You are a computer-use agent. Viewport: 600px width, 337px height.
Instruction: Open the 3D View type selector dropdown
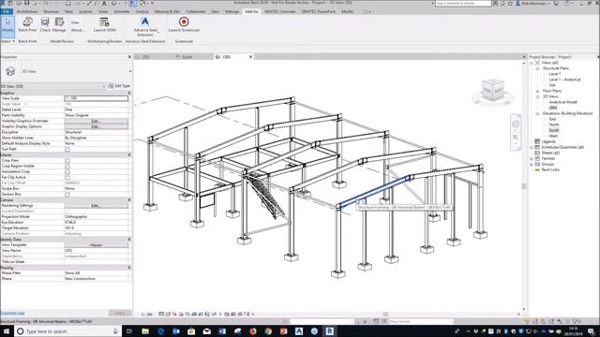tap(130, 71)
